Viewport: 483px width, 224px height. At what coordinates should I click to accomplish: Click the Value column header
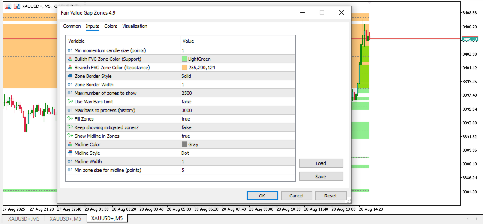pos(237,41)
